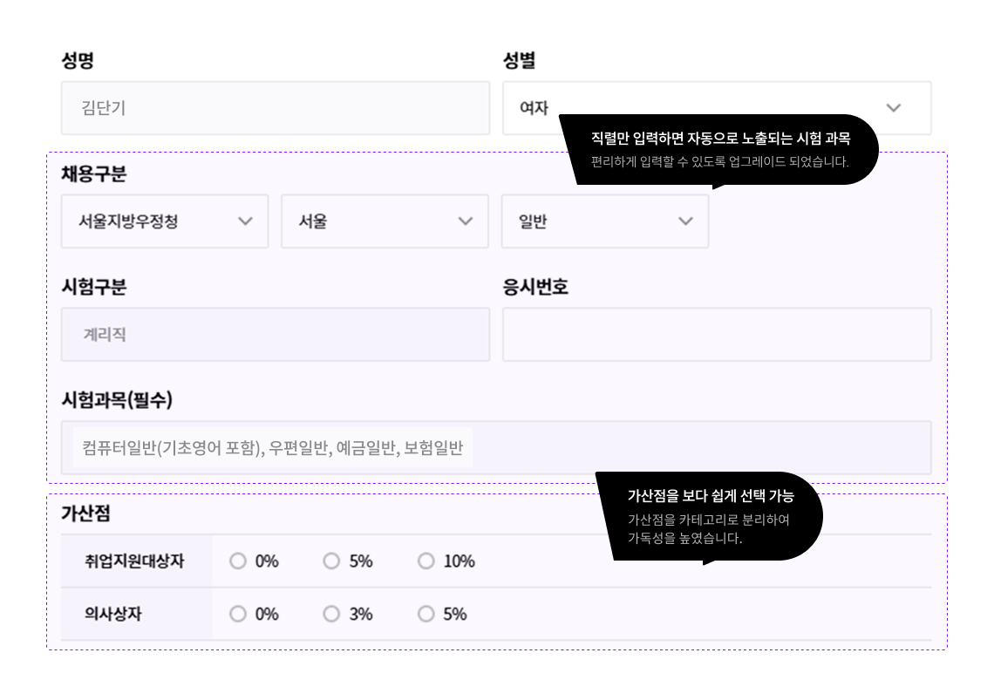Image resolution: width=994 pixels, height=680 pixels.
Task: Select the 10% radio for 취업지원대상자
Action: click(425, 561)
